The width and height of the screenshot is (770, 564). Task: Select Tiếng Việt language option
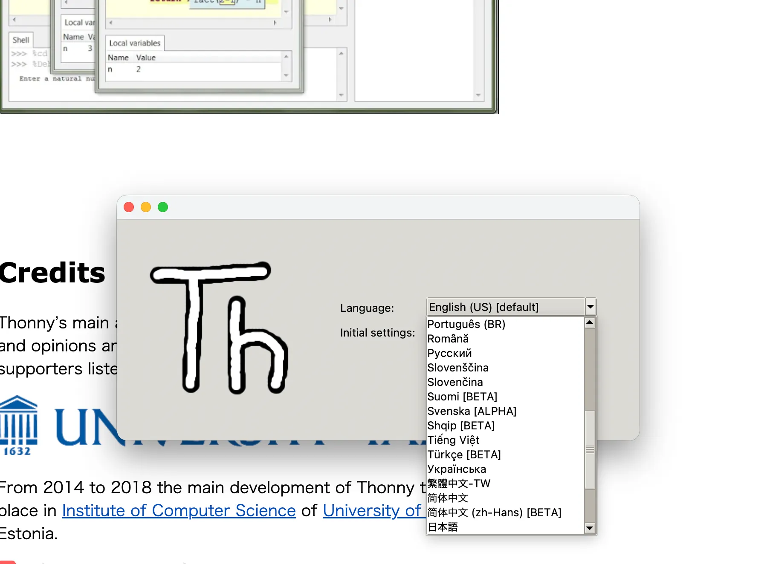pos(453,440)
